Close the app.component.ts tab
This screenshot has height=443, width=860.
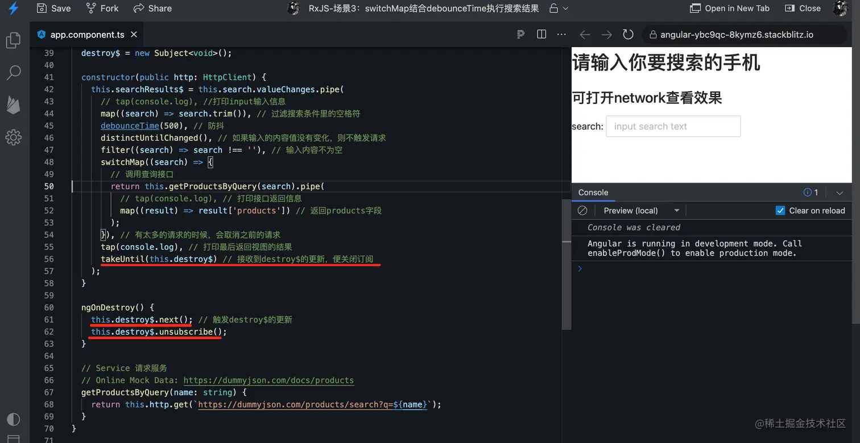pos(134,35)
